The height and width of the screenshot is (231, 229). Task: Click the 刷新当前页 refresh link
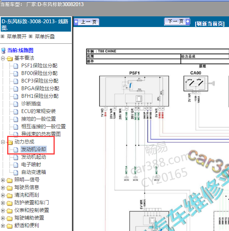(x=210, y=24)
